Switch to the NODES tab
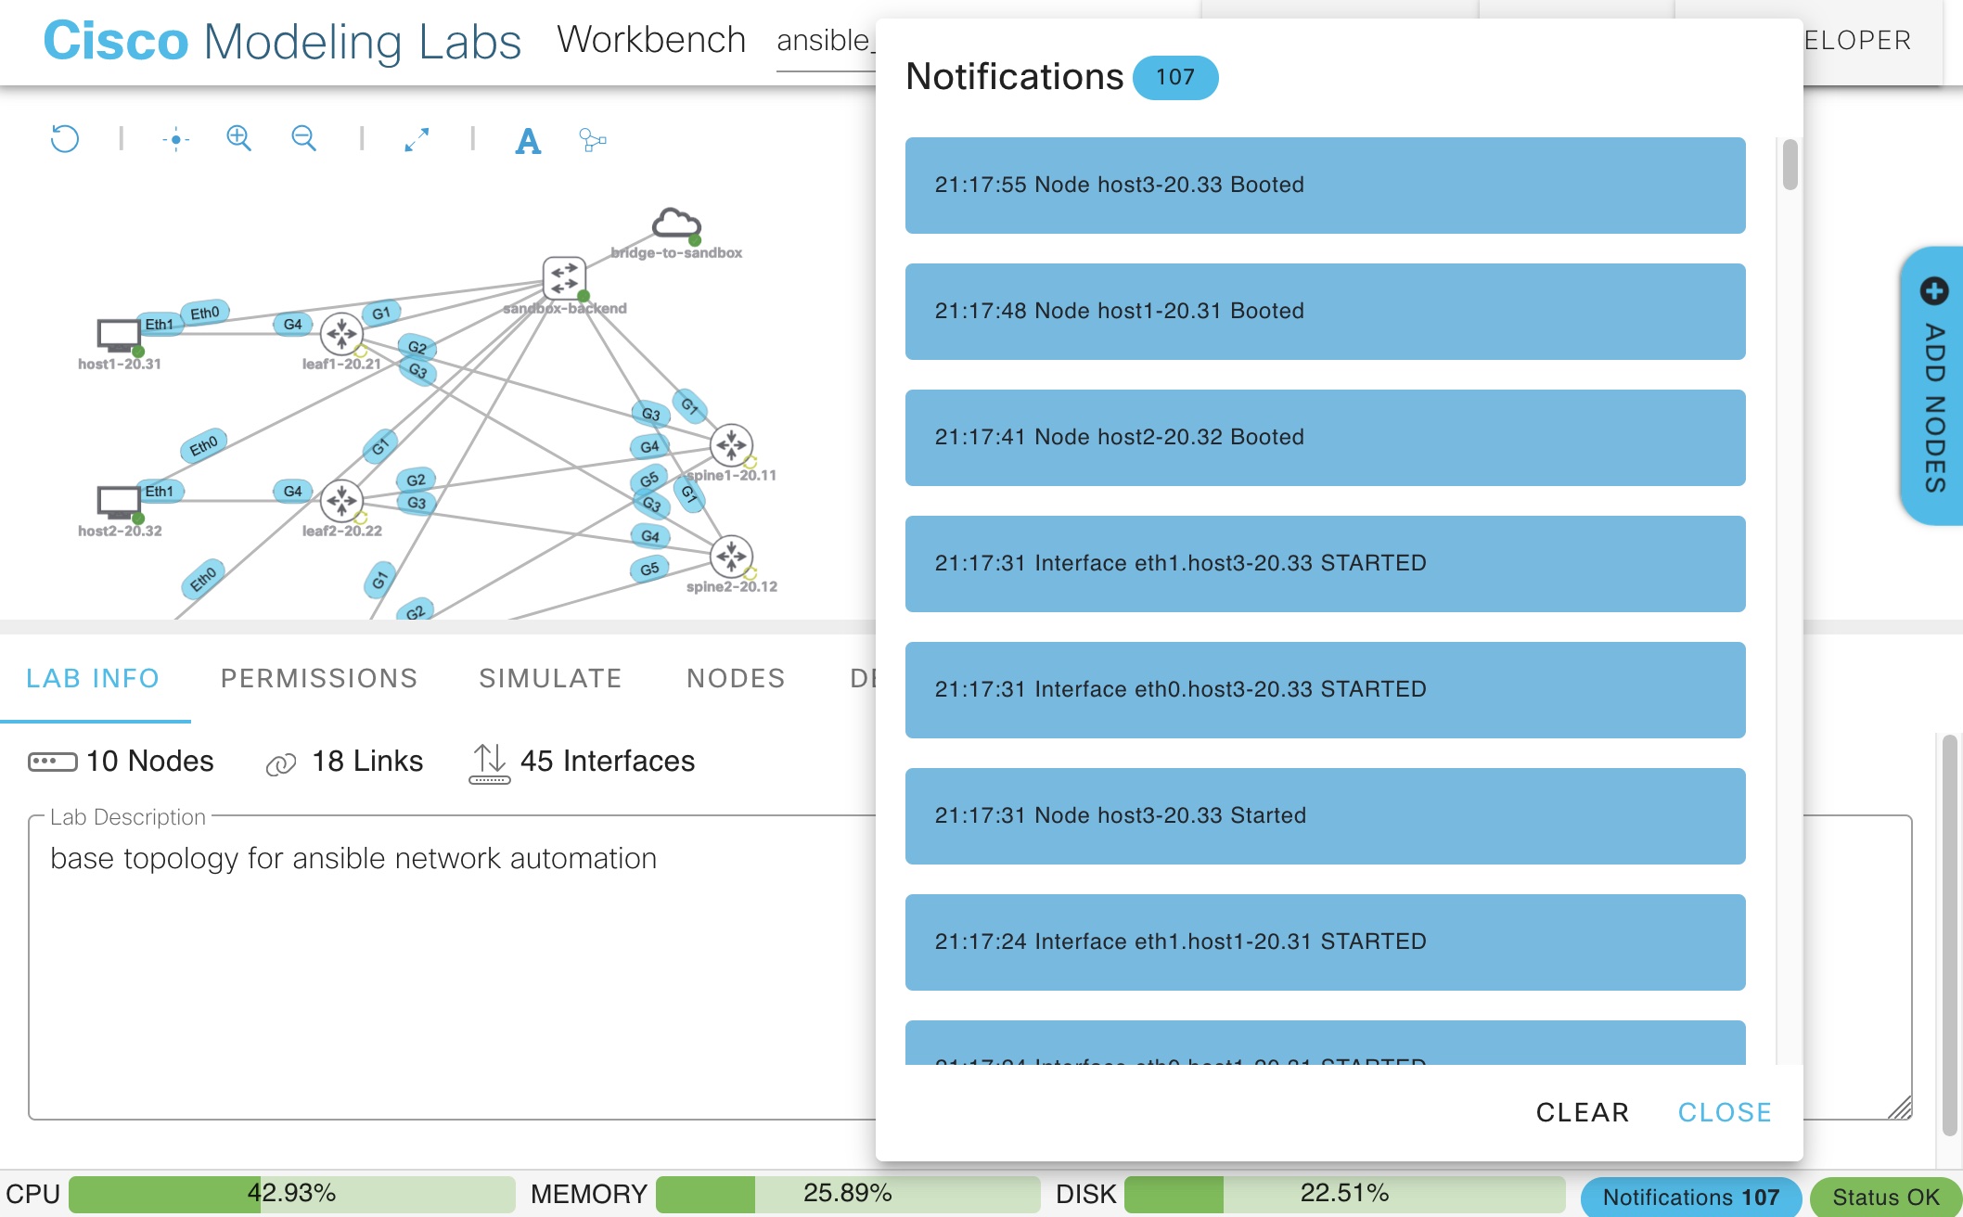 coord(735,677)
